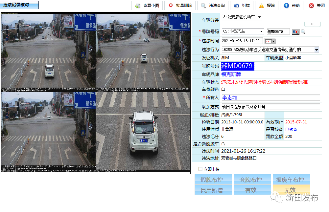Image resolution: width=329 pixels, height=212 pixels.
Task: Click the bottom 违法时间 value 2021-01-26 16:17:22
Action: tap(243, 151)
